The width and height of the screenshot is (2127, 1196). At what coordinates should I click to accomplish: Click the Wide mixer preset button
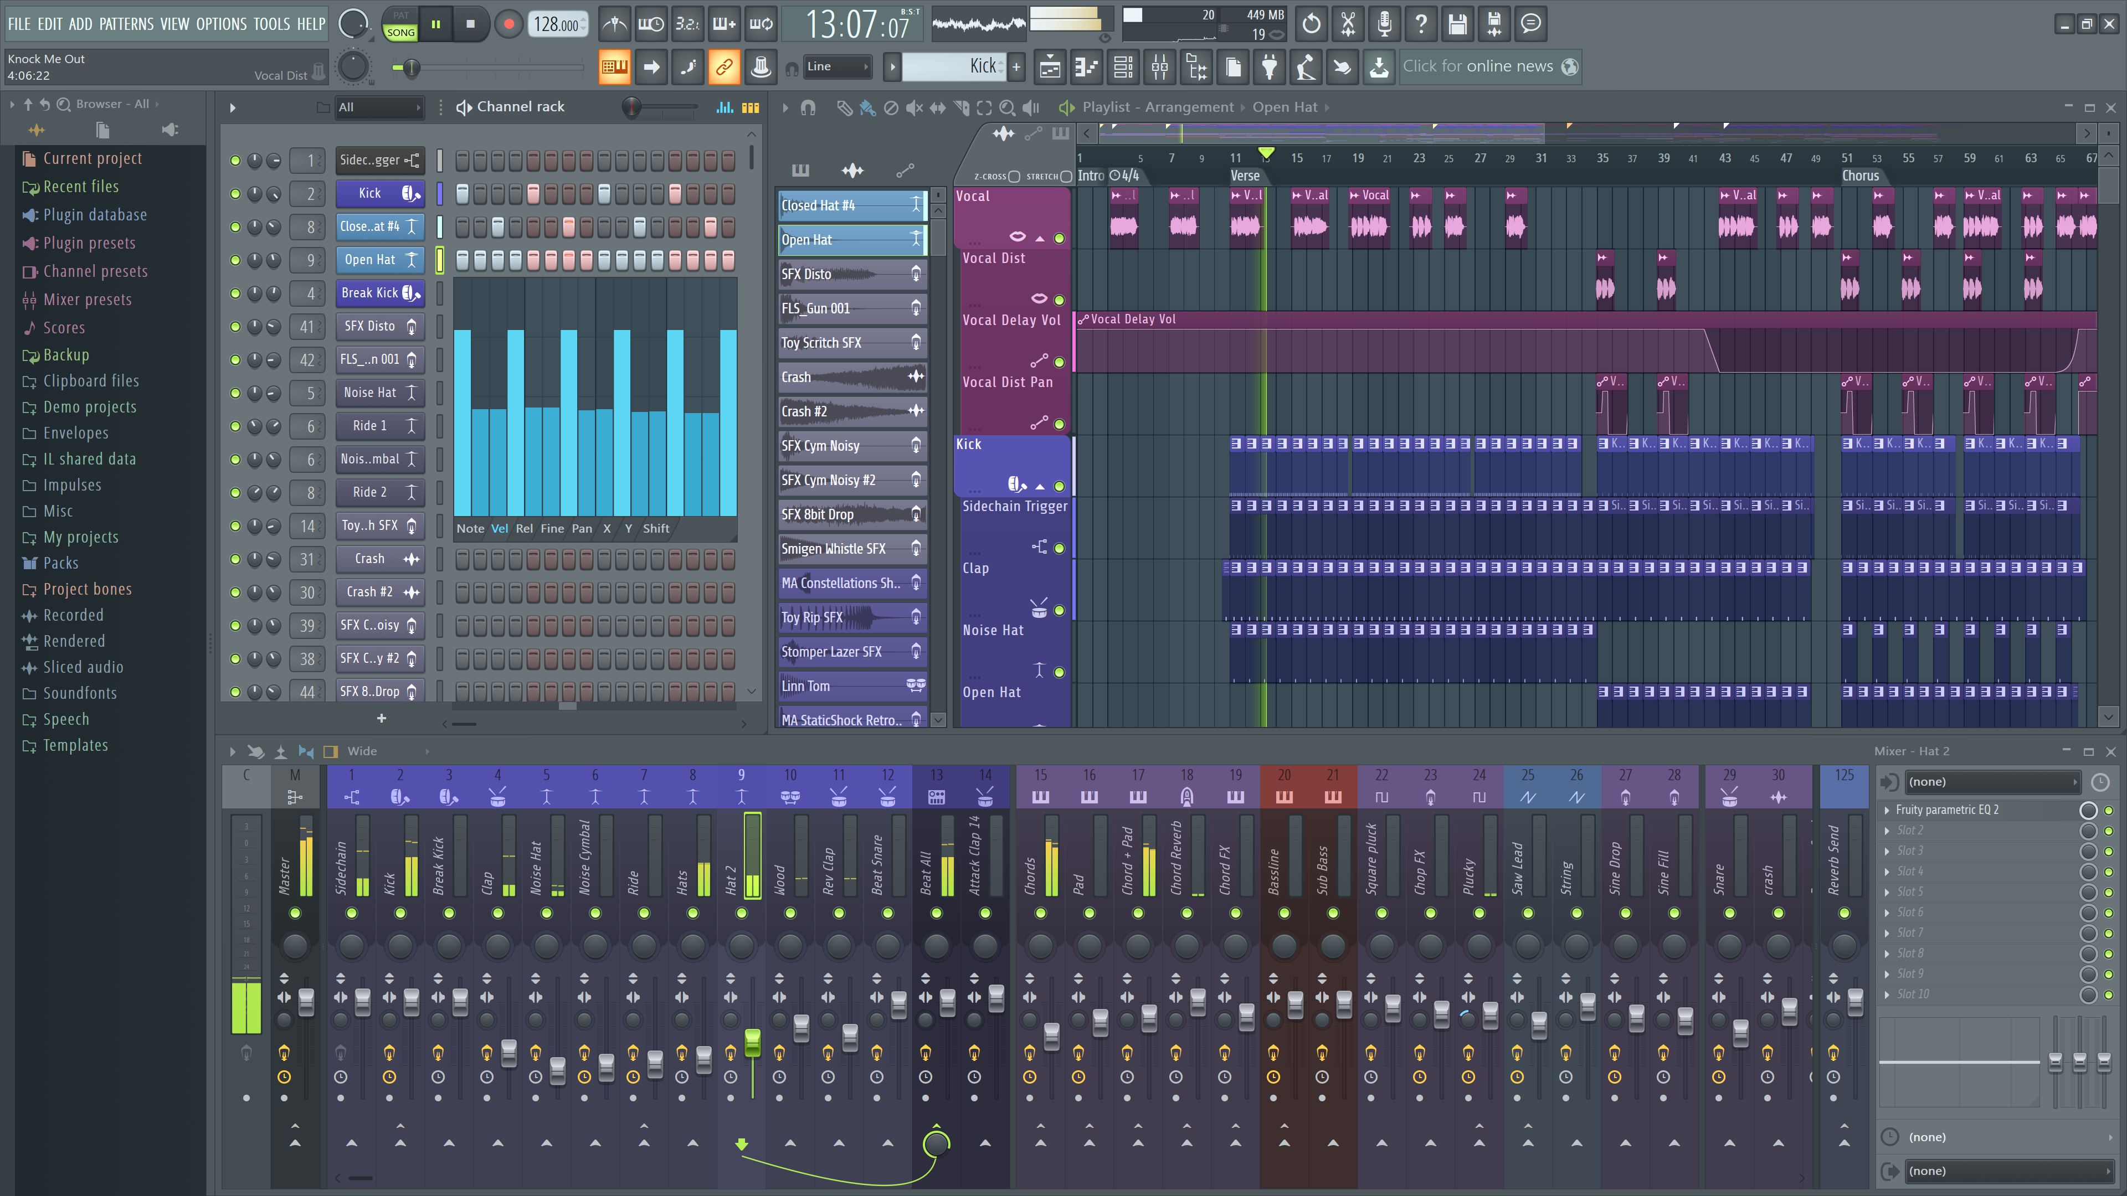362,751
